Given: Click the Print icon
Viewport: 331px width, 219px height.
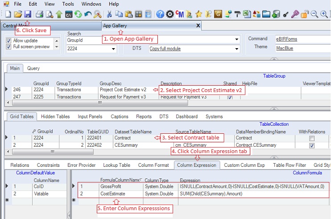Looking at the screenshot, I should coord(39,14).
